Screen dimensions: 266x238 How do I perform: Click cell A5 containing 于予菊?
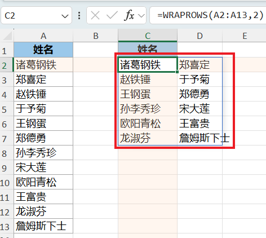click(43, 109)
